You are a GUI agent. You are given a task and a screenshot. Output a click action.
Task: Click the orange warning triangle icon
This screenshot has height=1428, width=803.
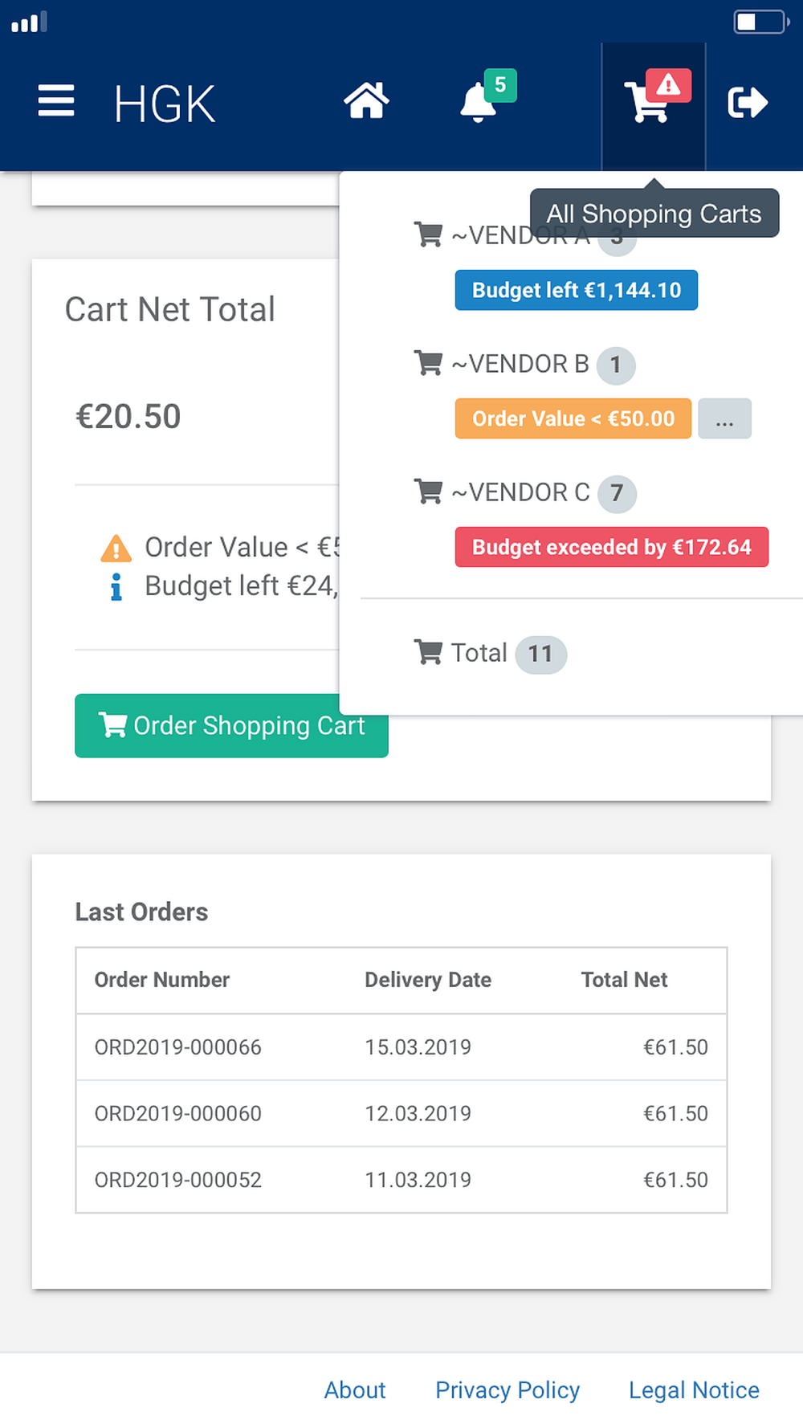(116, 549)
